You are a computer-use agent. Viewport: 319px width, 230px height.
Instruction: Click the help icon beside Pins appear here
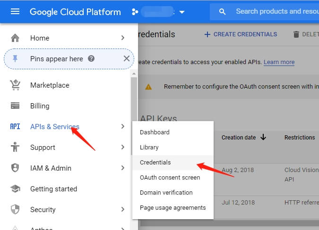click(91, 59)
